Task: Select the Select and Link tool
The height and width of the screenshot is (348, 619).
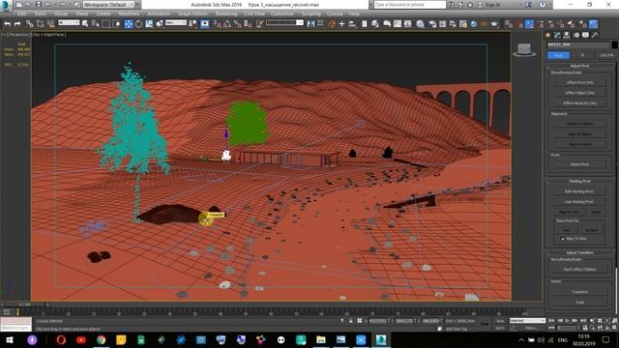Action: click(x=29, y=24)
